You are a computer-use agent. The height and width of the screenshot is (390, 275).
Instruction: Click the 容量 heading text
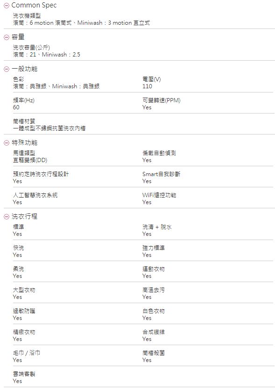18,37
